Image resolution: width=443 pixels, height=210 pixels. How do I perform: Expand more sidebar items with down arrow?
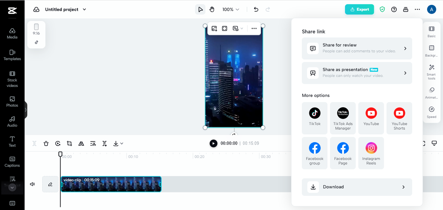tap(12, 188)
